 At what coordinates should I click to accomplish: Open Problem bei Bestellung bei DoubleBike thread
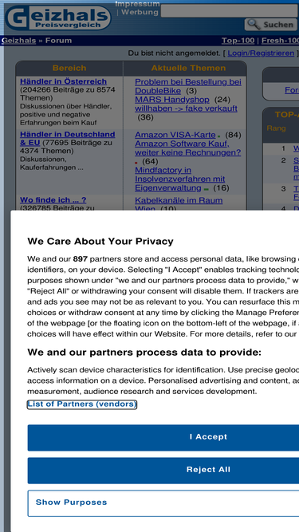[188, 86]
